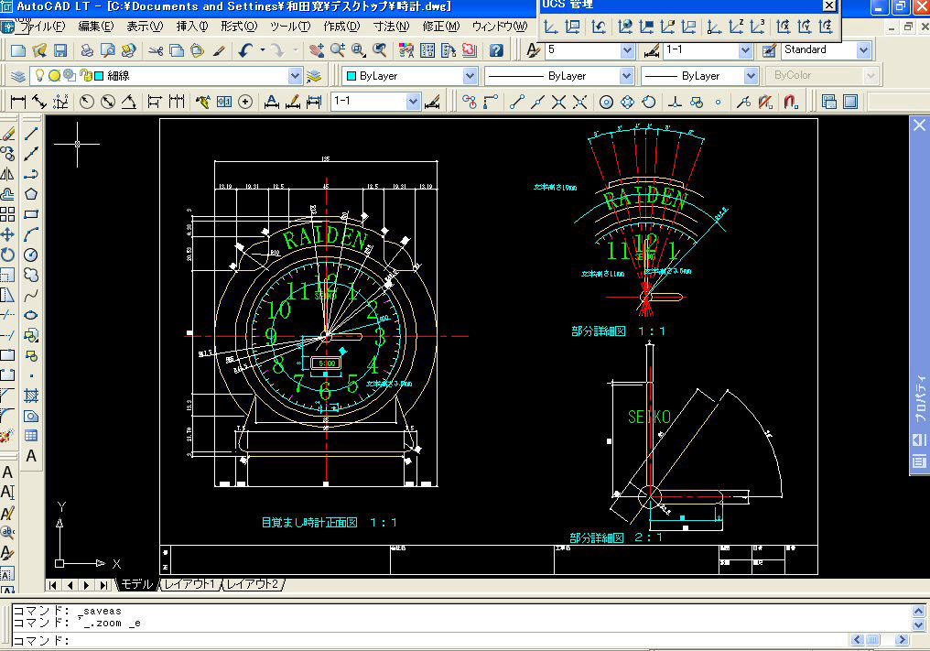Toggle layer on/off lightbulb for 細線

[x=39, y=75]
